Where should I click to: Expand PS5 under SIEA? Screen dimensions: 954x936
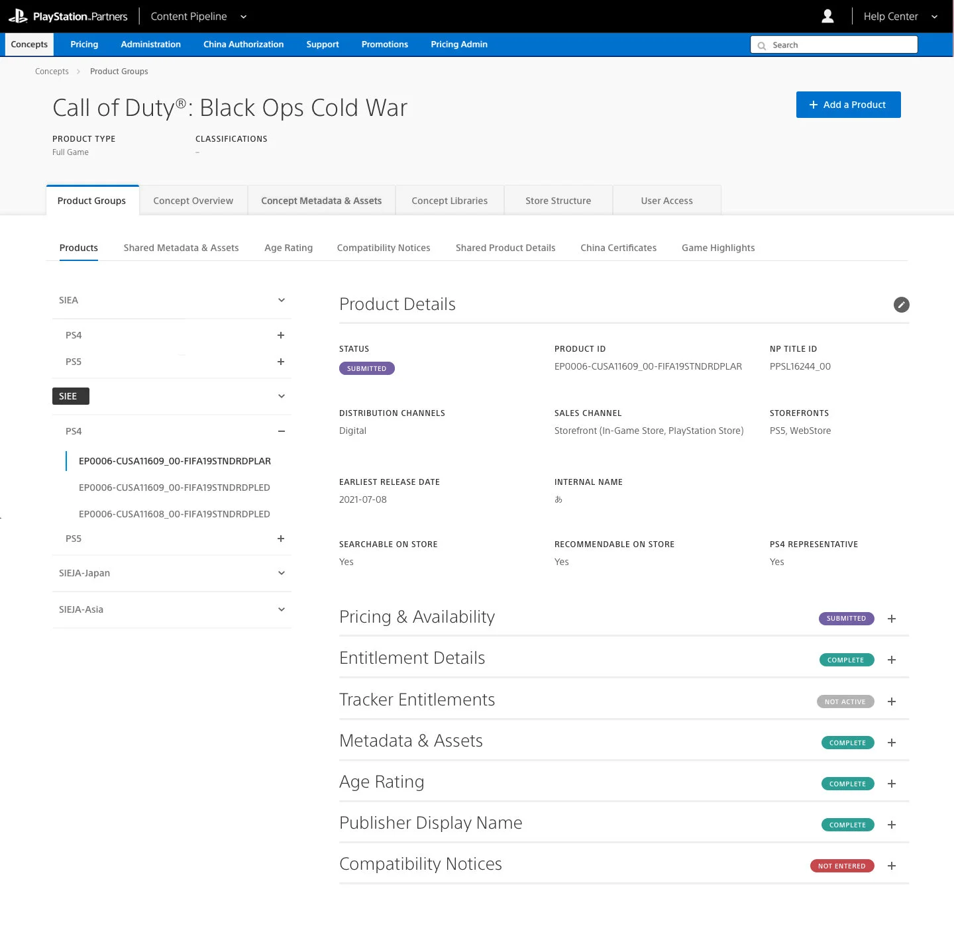[281, 362]
